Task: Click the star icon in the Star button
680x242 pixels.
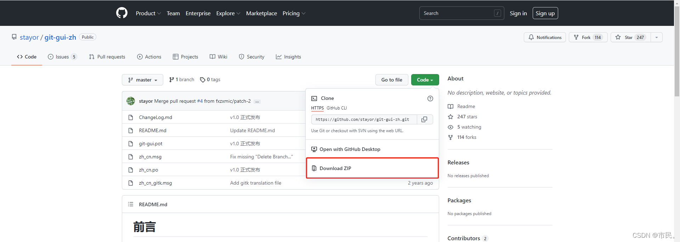Action: [618, 37]
